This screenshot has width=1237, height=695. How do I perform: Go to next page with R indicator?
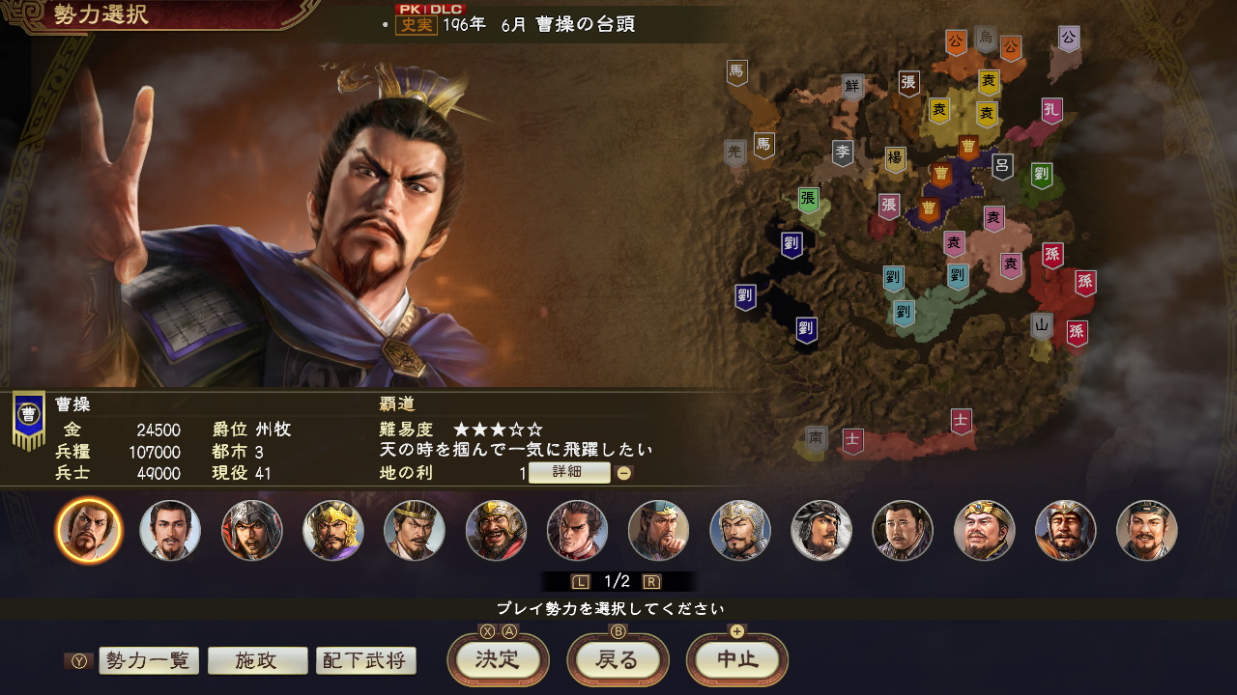coord(651,581)
